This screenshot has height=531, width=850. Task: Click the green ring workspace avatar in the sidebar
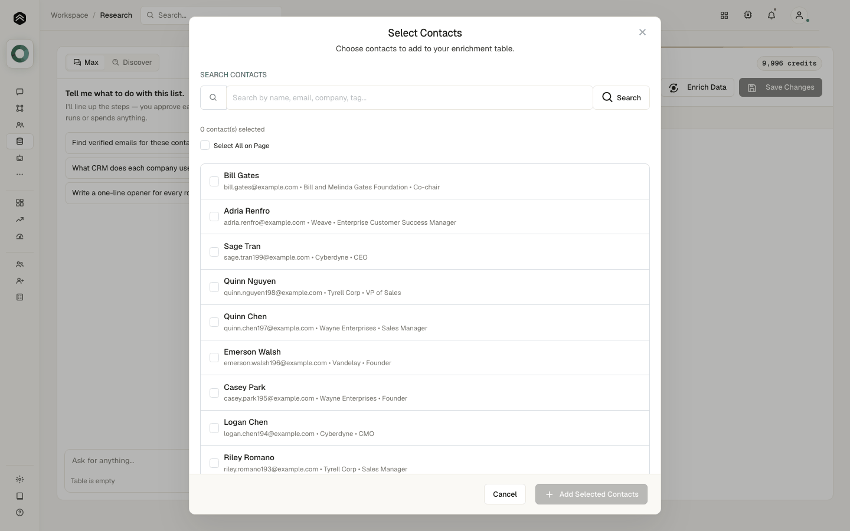(19, 54)
